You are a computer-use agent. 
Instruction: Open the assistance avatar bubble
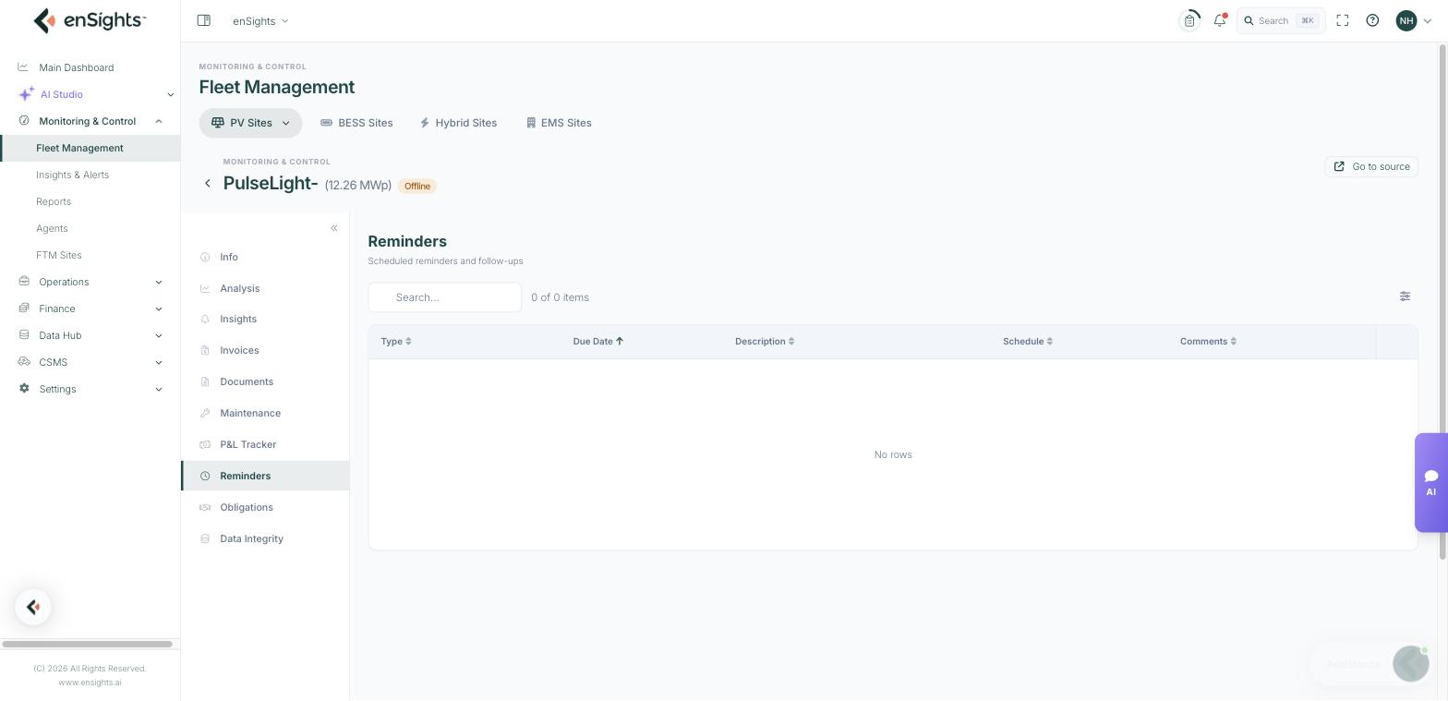[x=1410, y=664]
